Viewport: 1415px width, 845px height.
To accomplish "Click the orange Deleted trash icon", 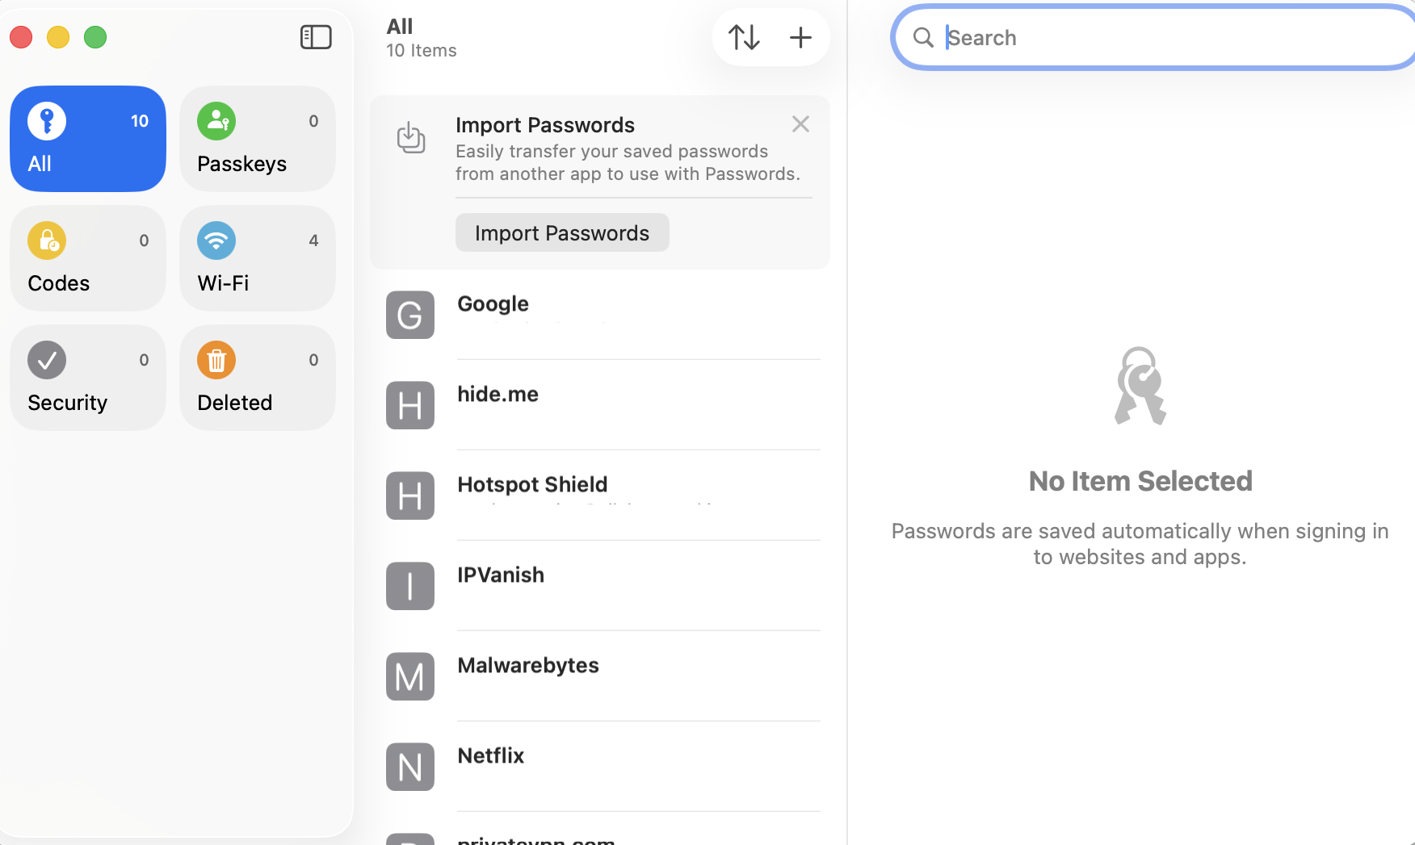I will coord(216,360).
